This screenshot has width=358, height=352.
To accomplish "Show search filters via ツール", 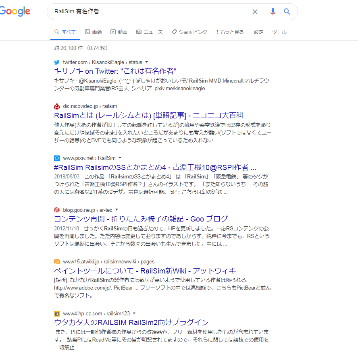I will [279, 32].
